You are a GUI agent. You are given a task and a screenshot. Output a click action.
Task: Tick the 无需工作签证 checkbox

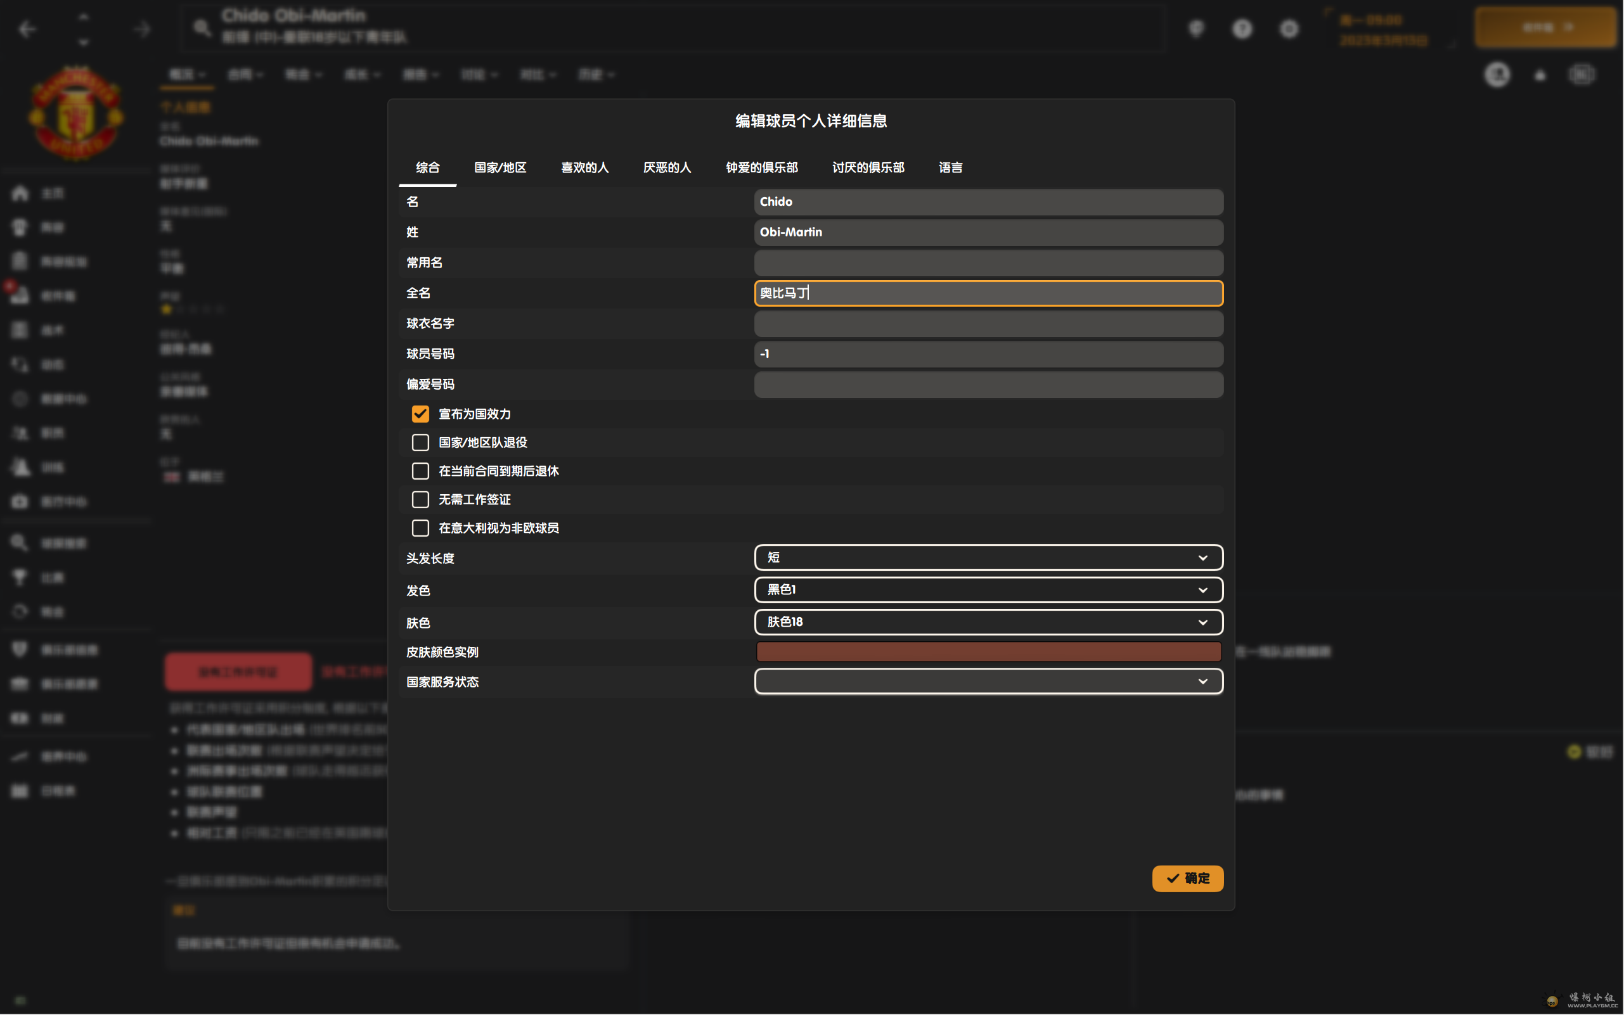420,499
